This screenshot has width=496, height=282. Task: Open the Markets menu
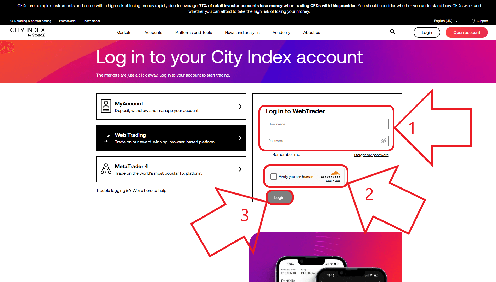(x=124, y=33)
